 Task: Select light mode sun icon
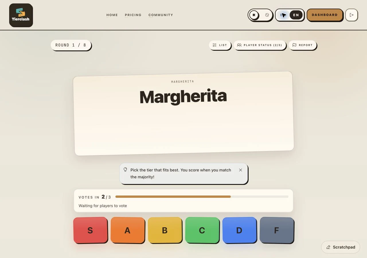(x=254, y=15)
